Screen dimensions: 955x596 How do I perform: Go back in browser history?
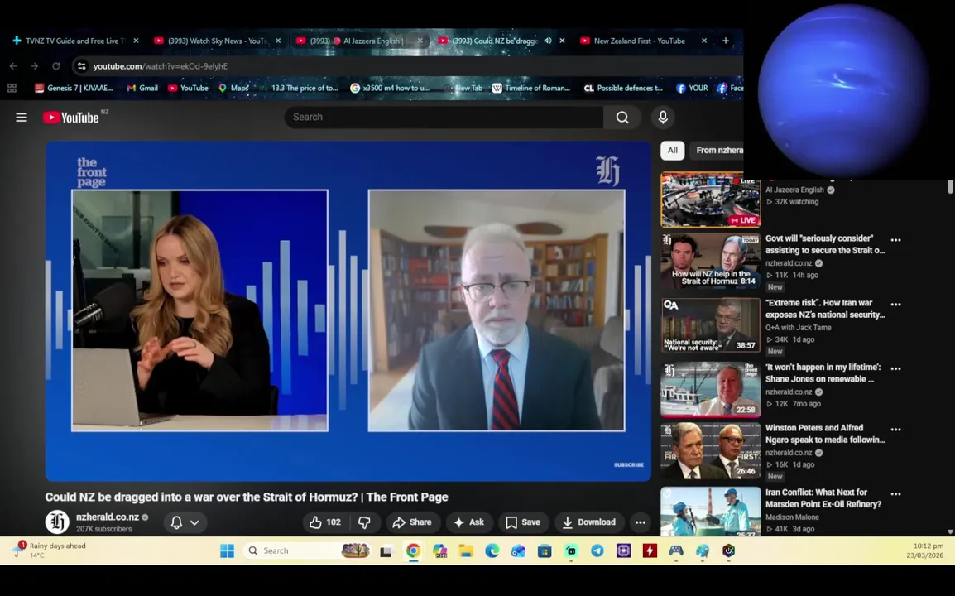(13, 66)
